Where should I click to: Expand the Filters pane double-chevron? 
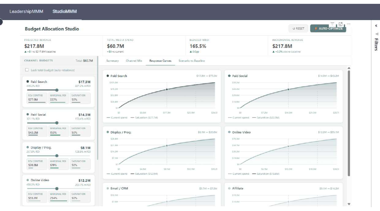click(376, 25)
